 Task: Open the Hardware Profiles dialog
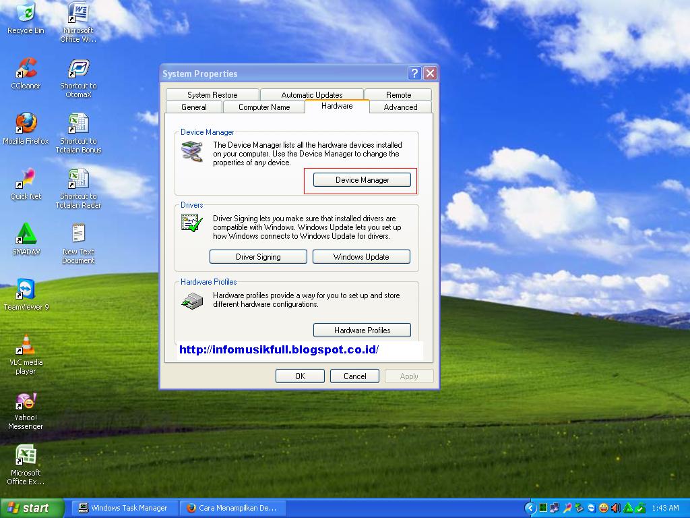point(362,330)
